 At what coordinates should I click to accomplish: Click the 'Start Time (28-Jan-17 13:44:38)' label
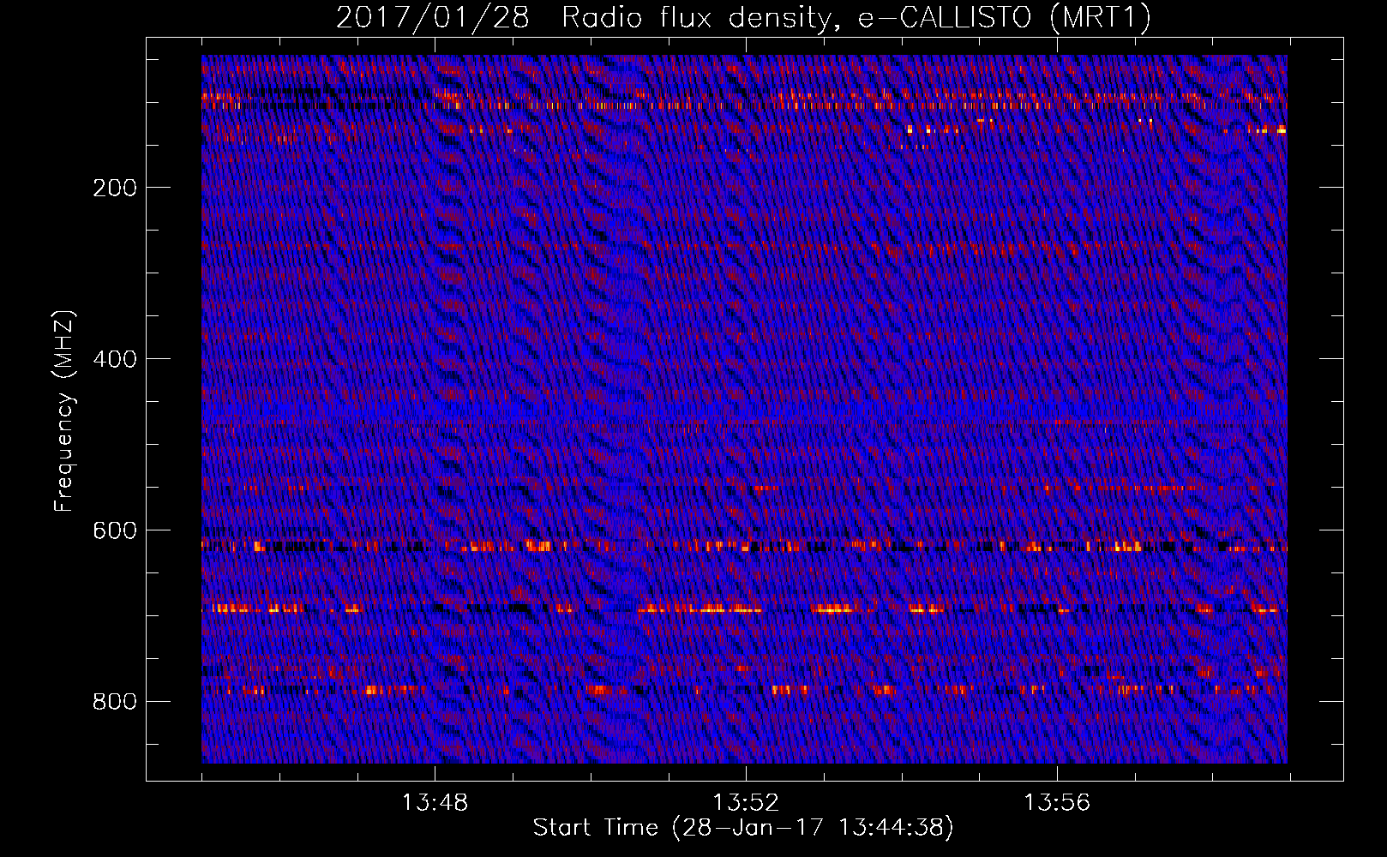click(743, 828)
